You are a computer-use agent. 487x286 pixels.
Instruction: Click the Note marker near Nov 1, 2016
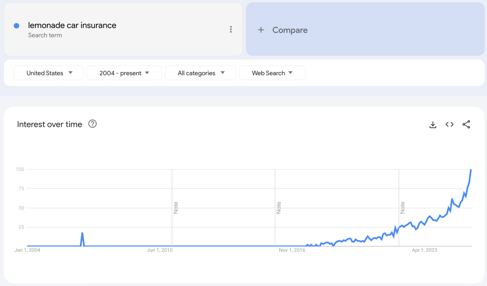tap(279, 208)
